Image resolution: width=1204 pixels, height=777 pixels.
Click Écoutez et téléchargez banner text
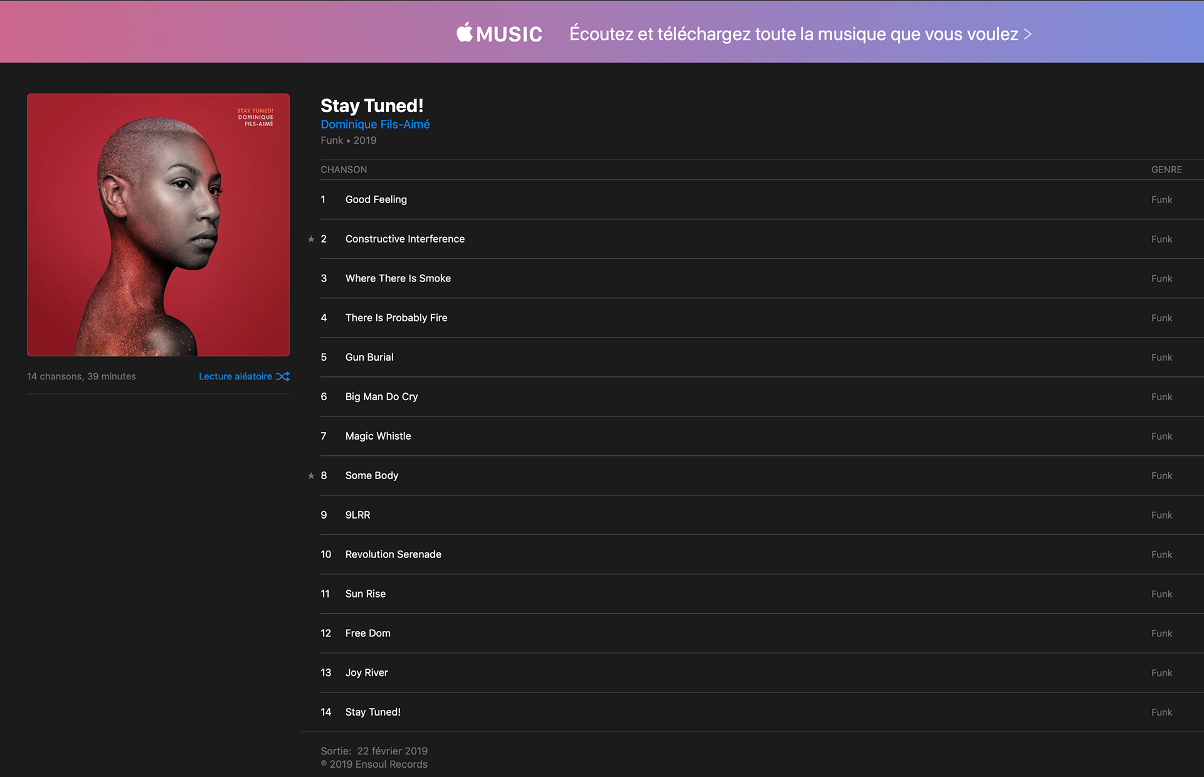click(x=793, y=34)
